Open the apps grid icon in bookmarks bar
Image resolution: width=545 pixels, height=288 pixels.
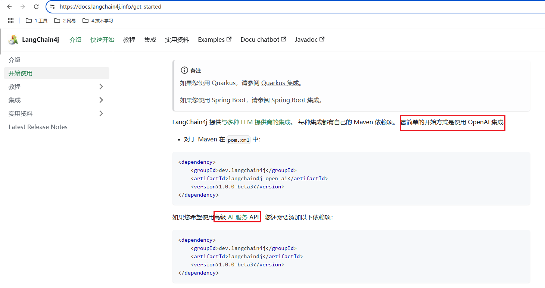click(11, 21)
